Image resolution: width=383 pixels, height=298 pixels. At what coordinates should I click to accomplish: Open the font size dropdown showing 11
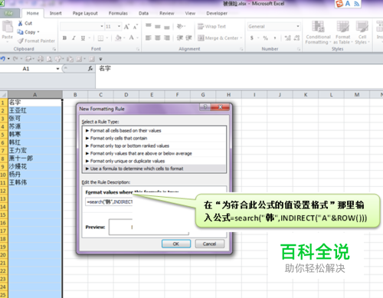click(x=119, y=26)
